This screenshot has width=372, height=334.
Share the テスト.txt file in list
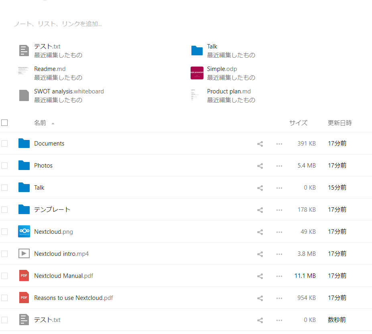(x=260, y=320)
